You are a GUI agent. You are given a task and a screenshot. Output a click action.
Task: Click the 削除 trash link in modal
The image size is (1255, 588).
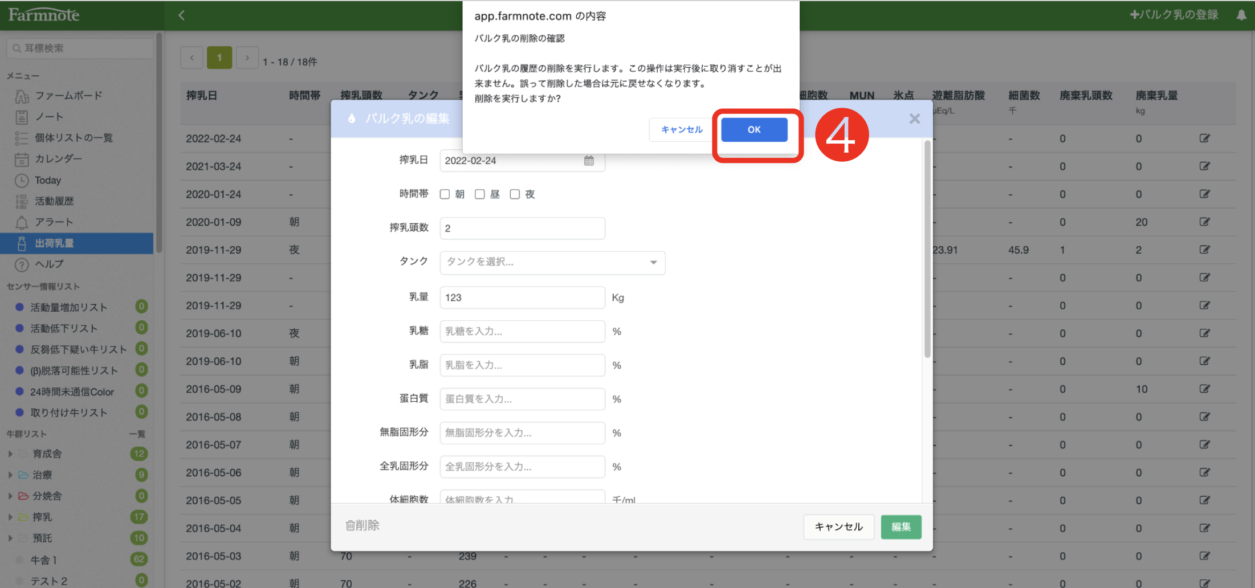click(362, 525)
